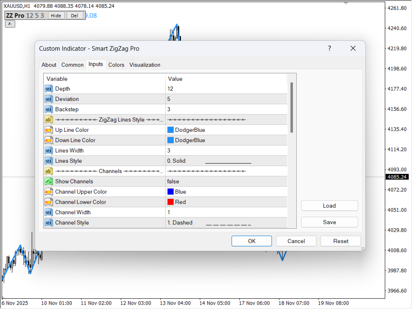Open the Channel Style 1. Dashed dropdown
Image resolution: width=412 pixels, height=309 pixels.
[226, 222]
